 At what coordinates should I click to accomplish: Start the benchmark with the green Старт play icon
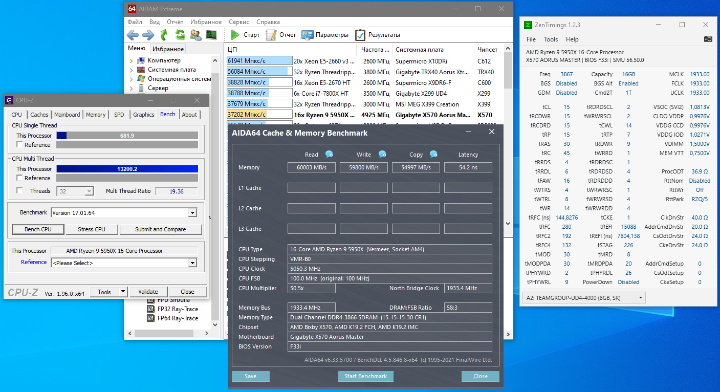point(235,35)
